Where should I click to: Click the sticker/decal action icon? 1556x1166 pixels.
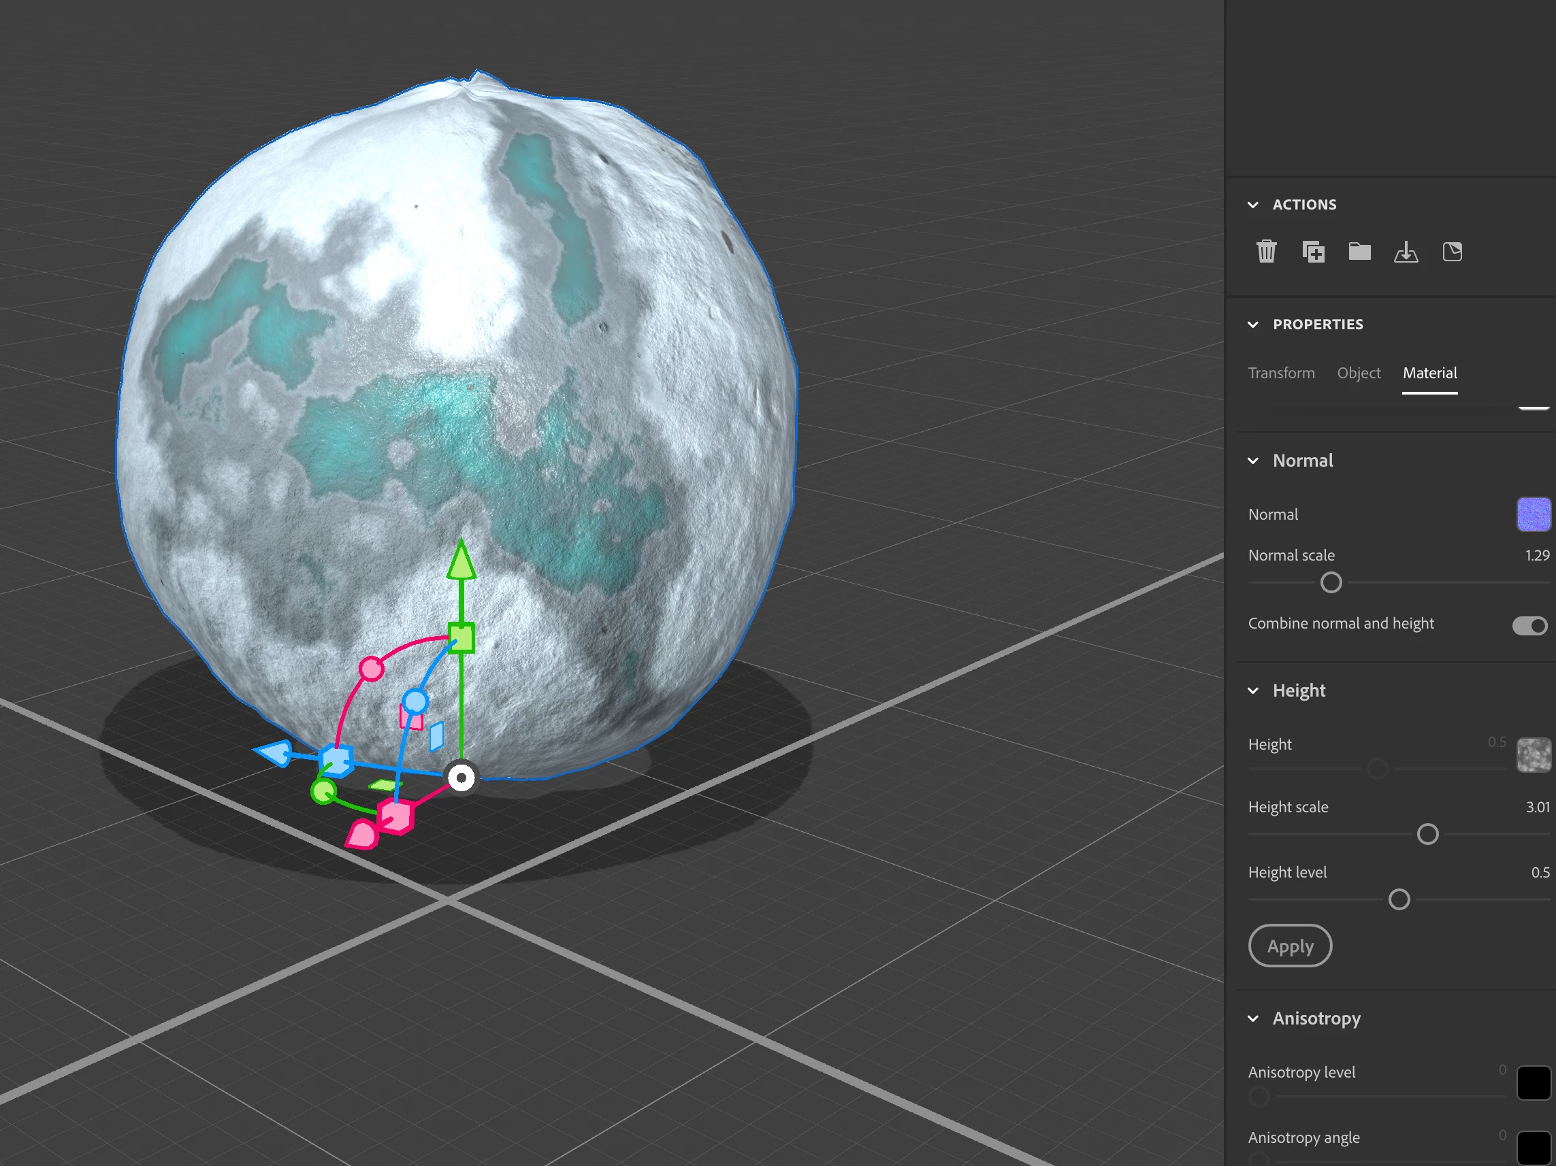pyautogui.click(x=1452, y=252)
